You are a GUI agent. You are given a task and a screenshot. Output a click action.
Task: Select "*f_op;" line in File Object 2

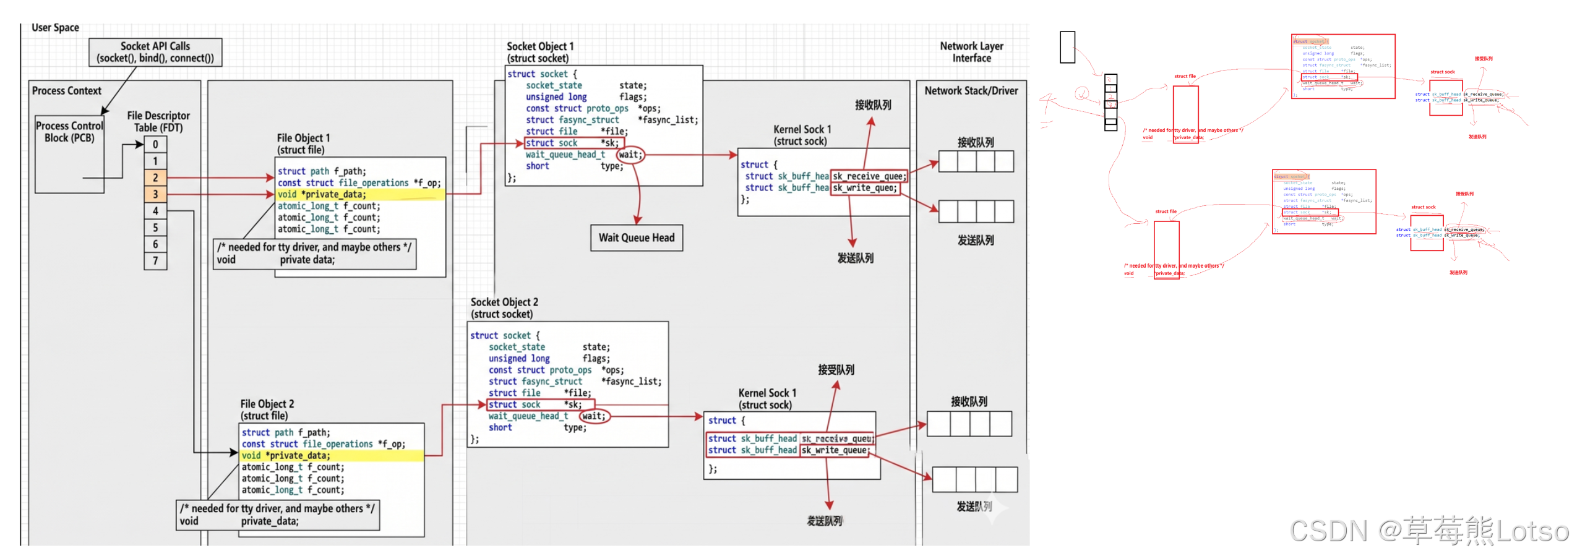(324, 445)
